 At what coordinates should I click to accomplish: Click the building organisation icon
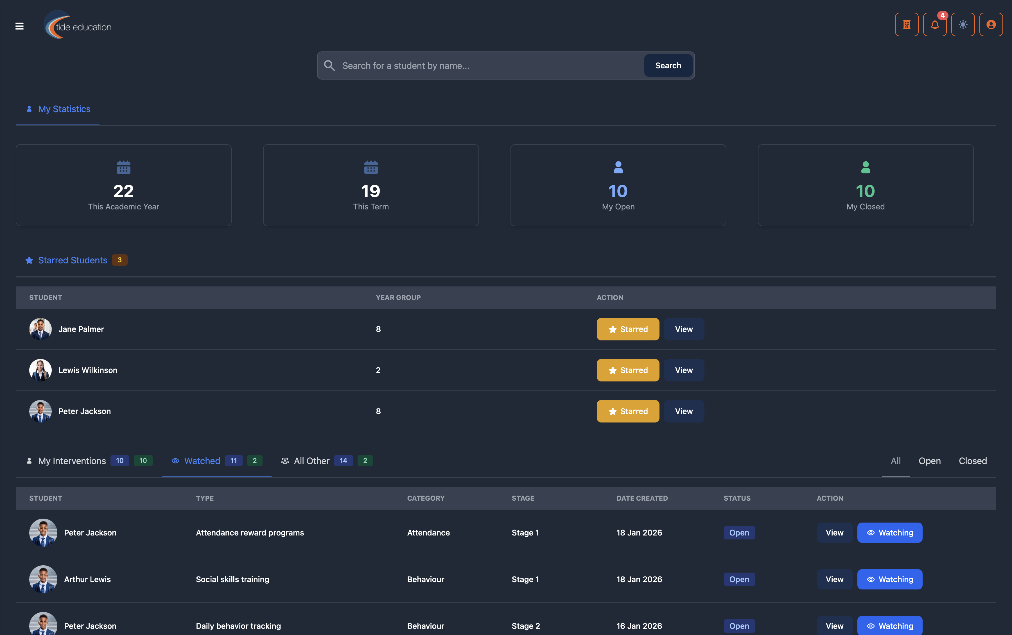[907, 25]
